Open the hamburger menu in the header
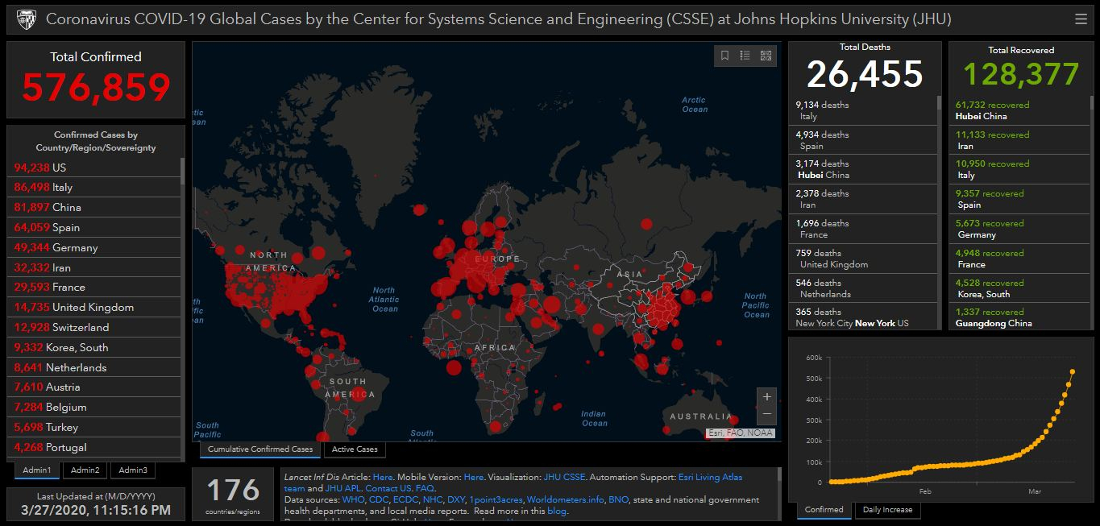Viewport: 1100px width, 526px height. (1080, 19)
